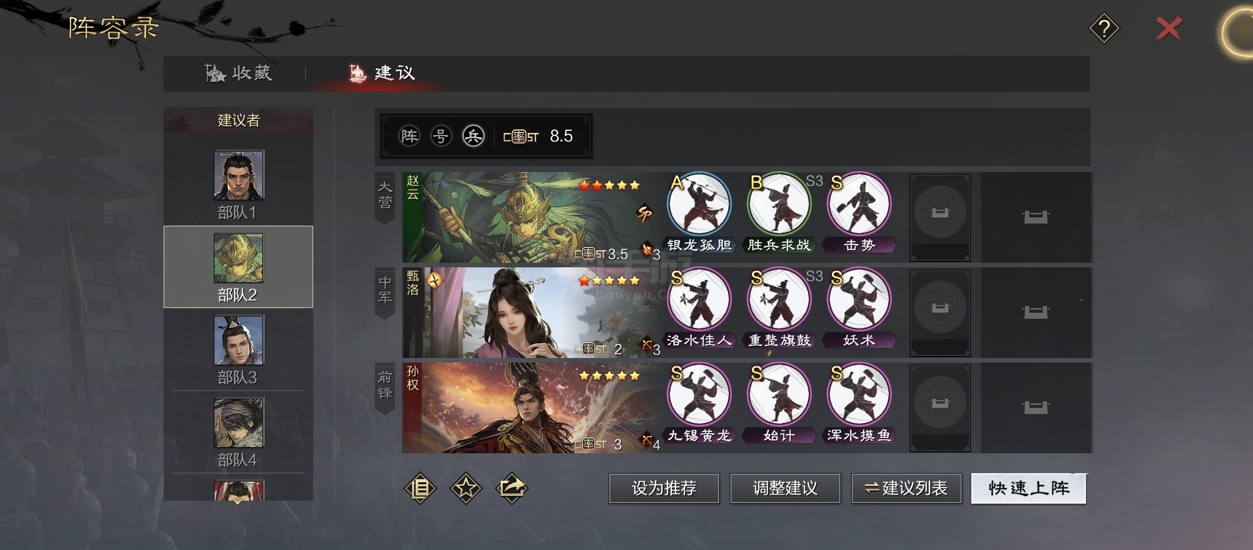Click 赵云's empty equipment slot

(x=940, y=217)
